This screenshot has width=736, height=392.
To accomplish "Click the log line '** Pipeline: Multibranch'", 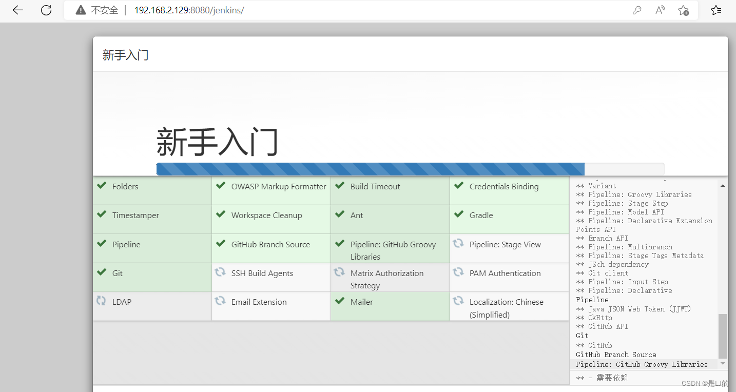I will (x=624, y=247).
